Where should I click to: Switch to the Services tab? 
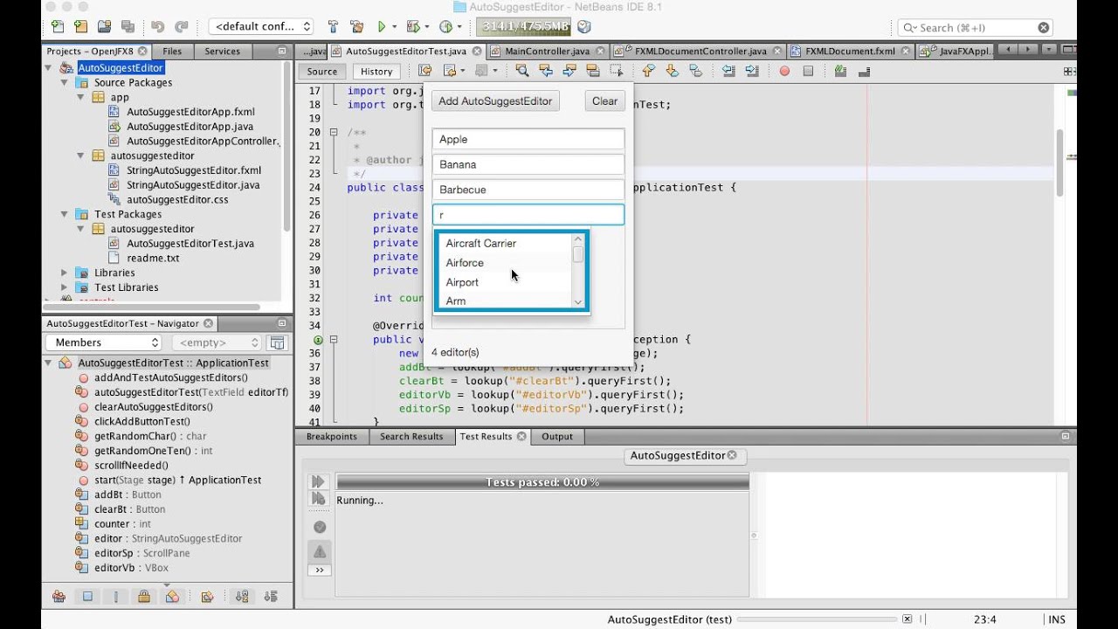(222, 52)
